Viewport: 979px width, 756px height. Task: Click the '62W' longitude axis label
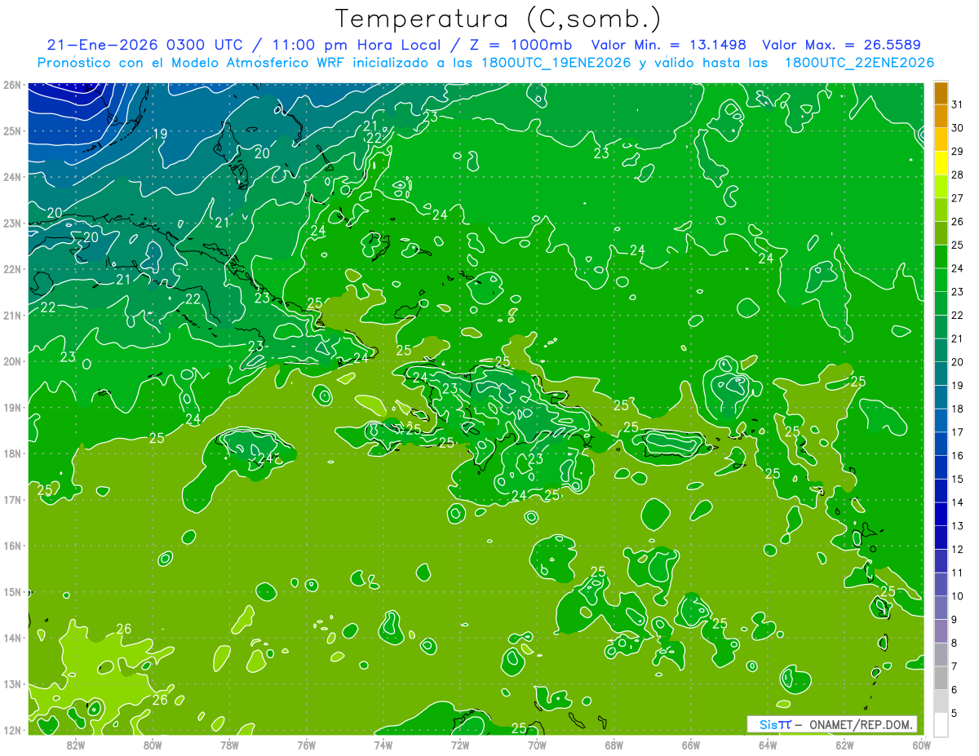(844, 744)
